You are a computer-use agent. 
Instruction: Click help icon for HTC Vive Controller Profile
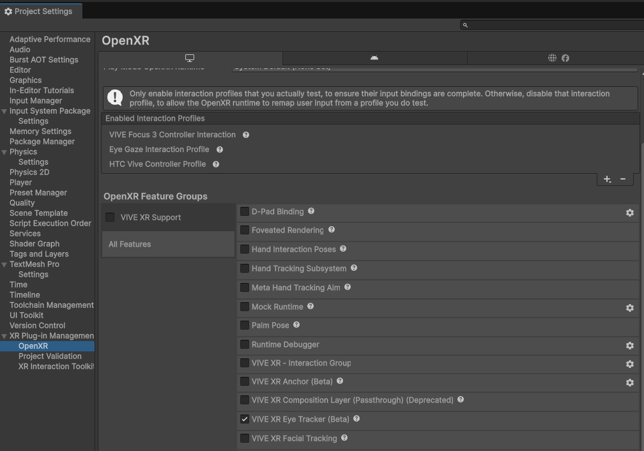pyautogui.click(x=216, y=164)
